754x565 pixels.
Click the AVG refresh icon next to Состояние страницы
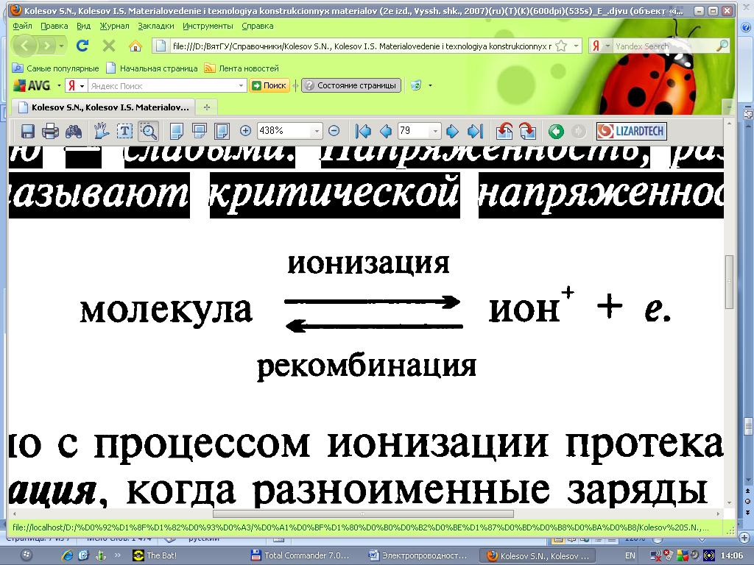pos(415,85)
